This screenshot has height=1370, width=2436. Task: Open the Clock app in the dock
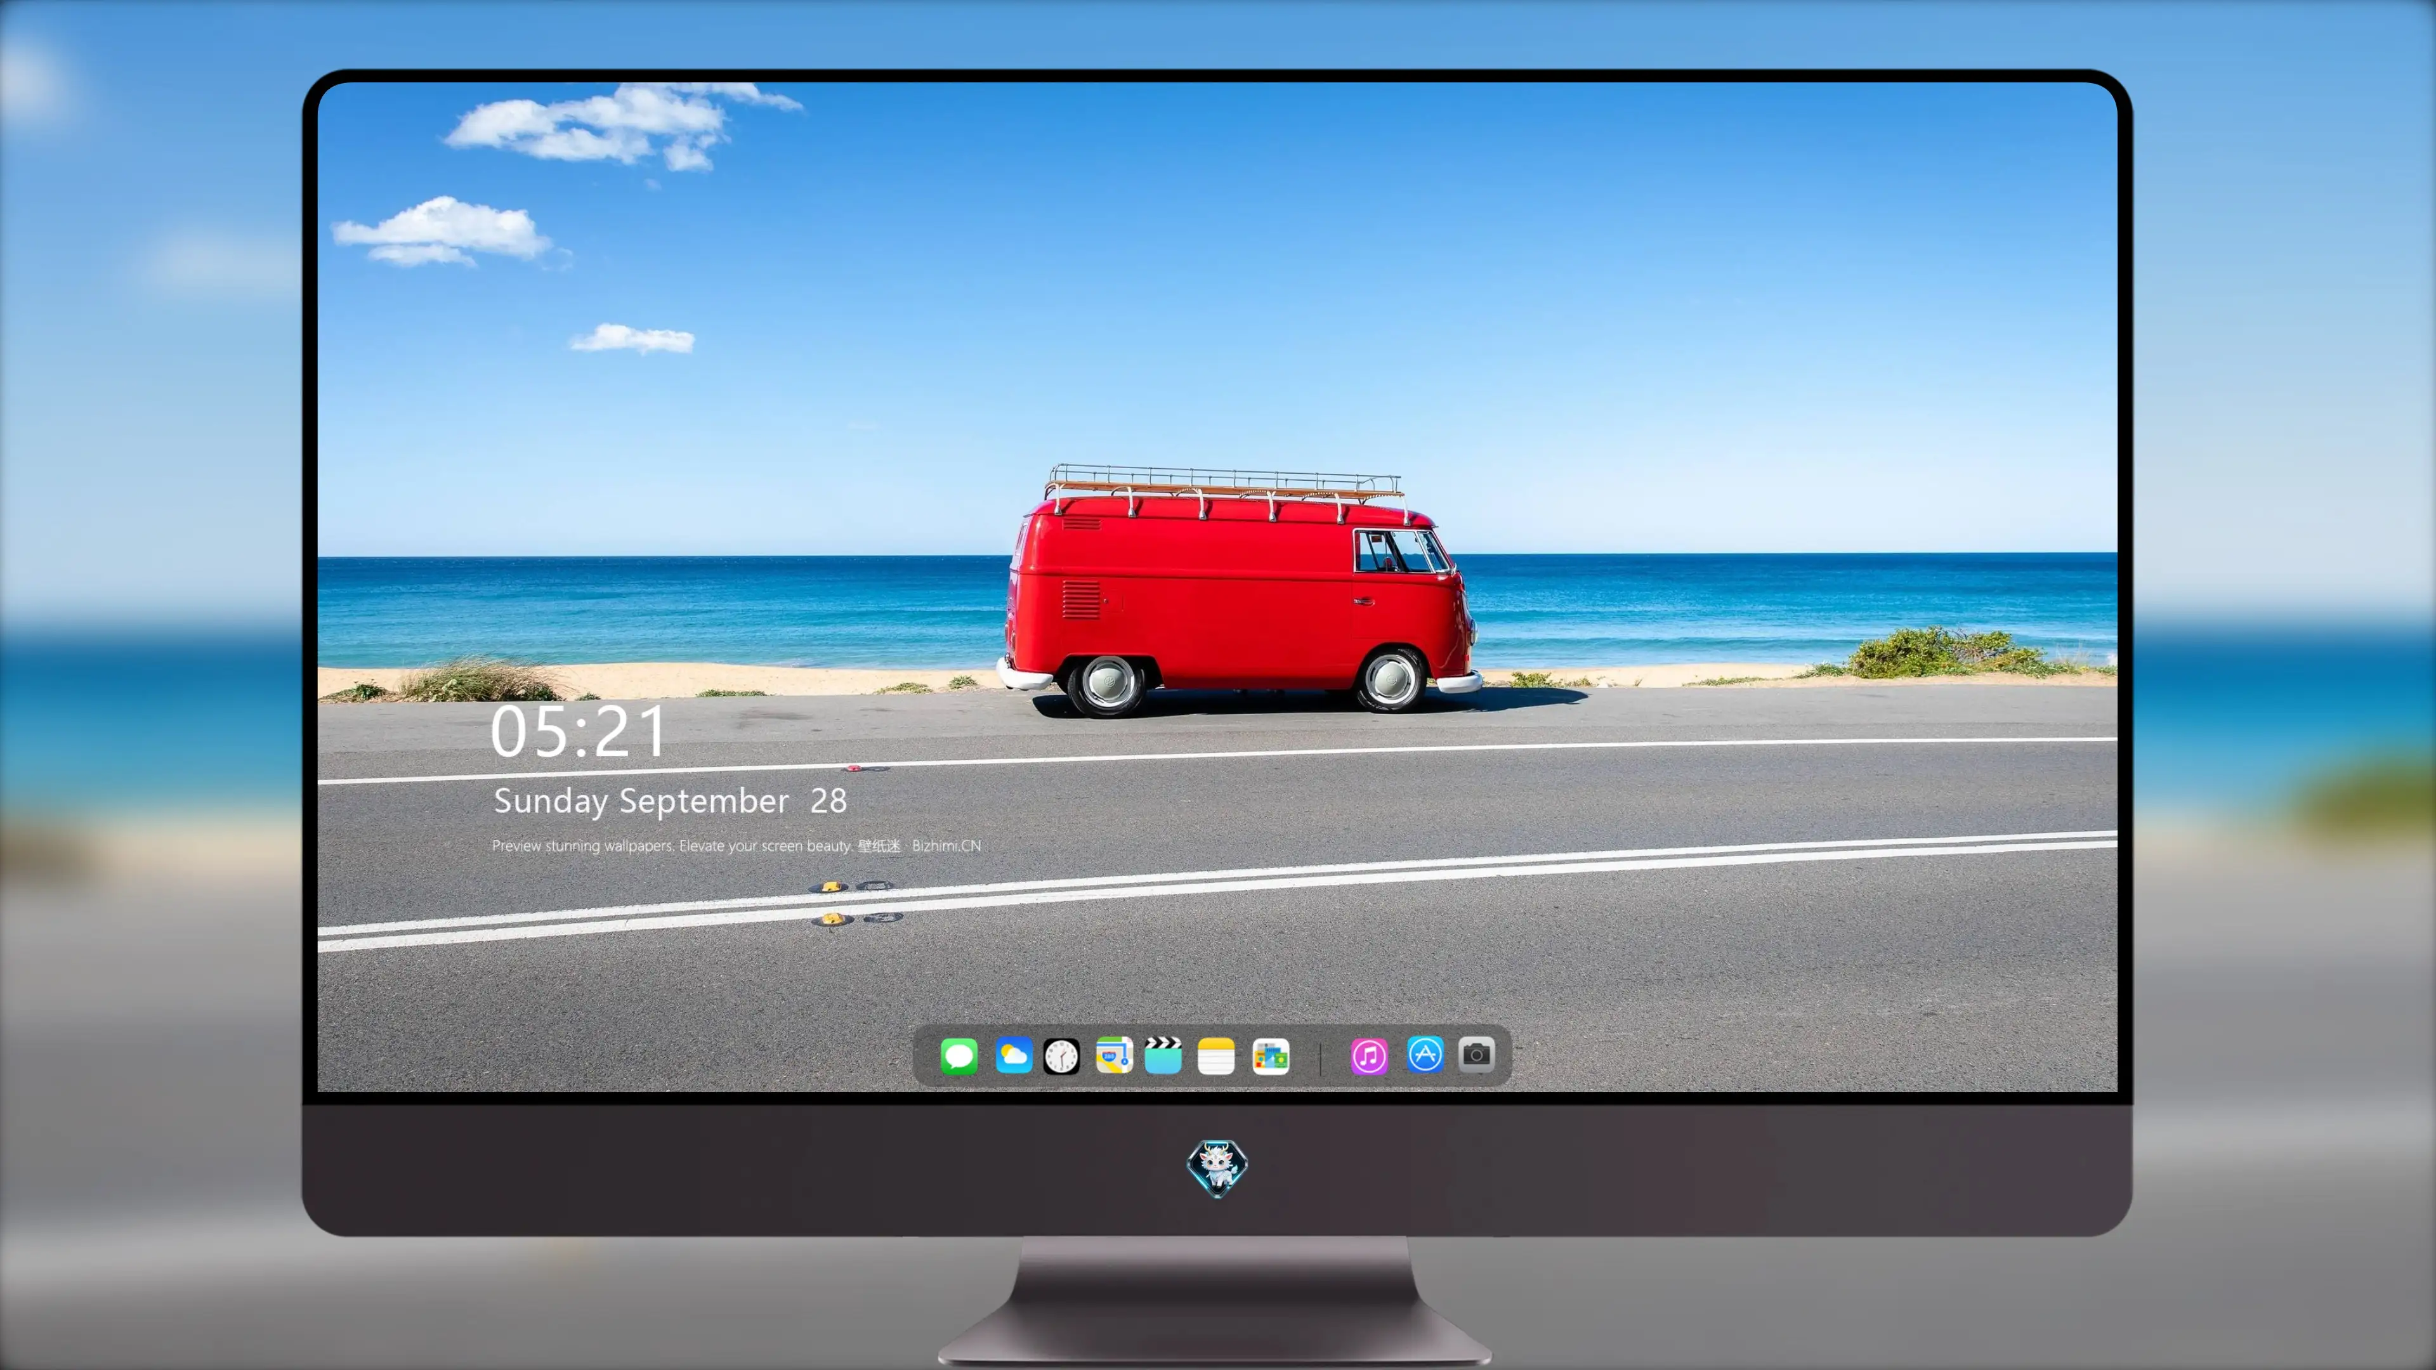[x=1061, y=1056]
